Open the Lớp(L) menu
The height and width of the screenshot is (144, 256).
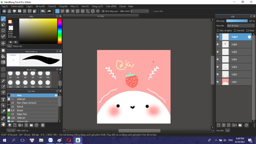tap(29, 6)
